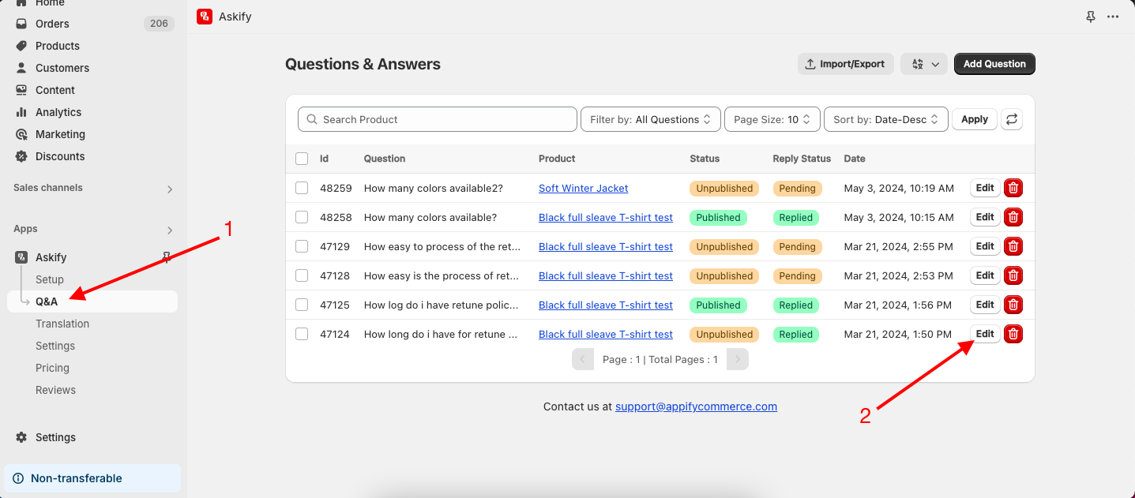Go to next page arrow in pagination

tap(738, 359)
